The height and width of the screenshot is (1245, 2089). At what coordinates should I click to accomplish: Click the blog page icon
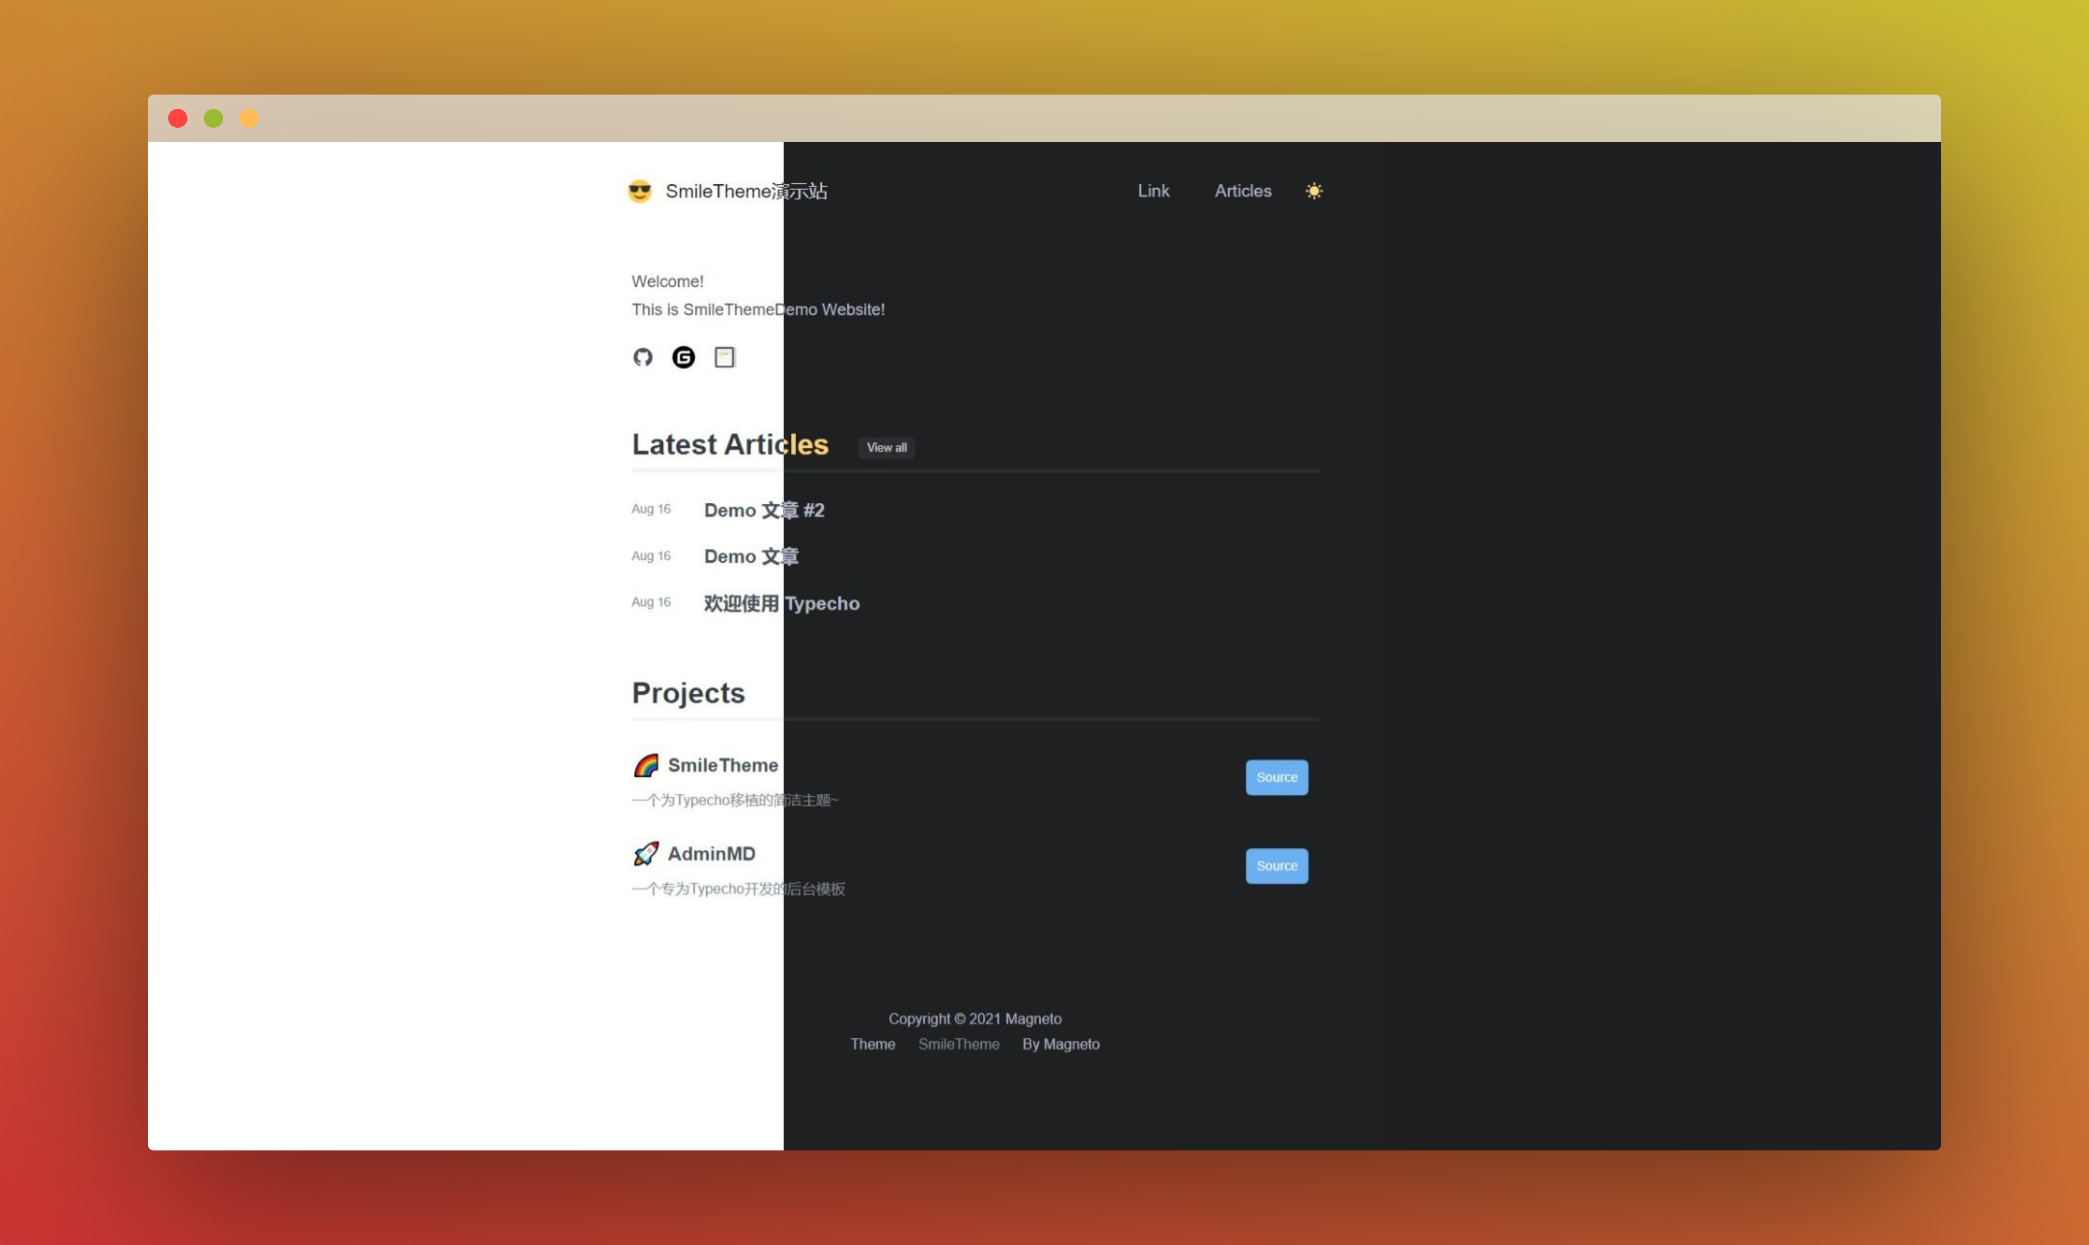coord(725,357)
